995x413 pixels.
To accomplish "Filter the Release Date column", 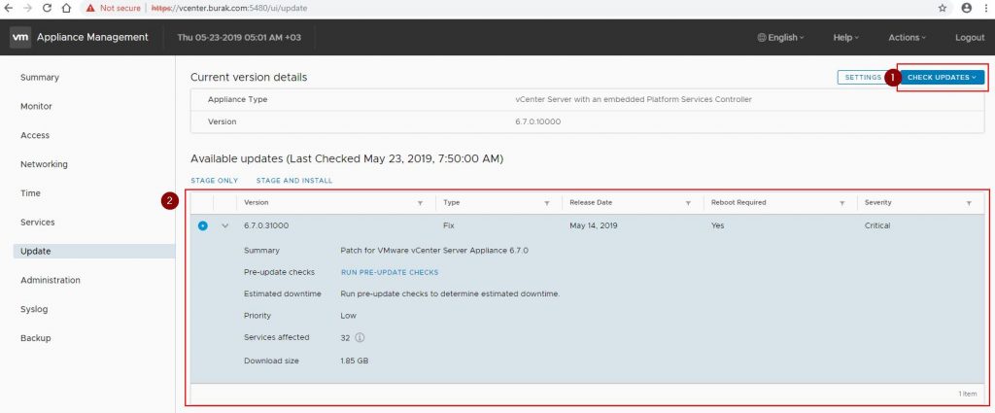I will tap(688, 203).
